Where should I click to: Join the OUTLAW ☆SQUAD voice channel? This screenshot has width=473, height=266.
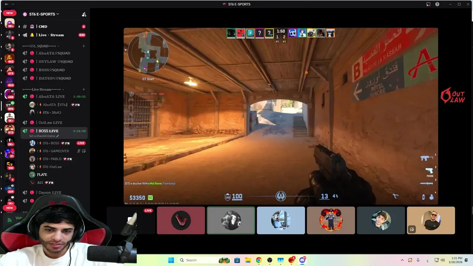point(54,61)
